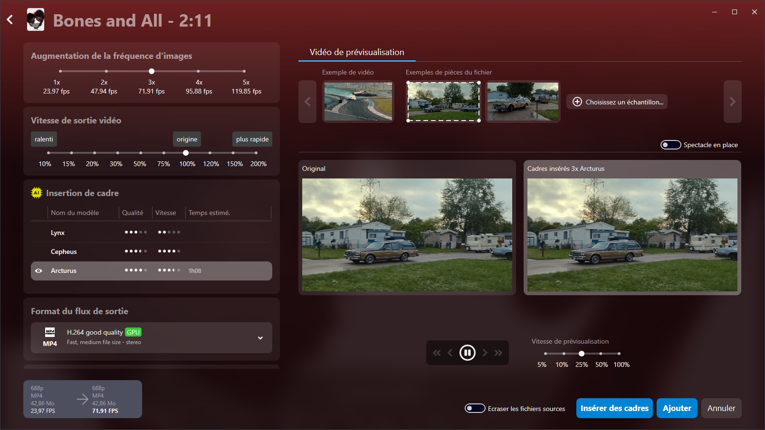Viewport: 765px width, 430px height.
Task: Click the Vitesse column header
Action: click(x=165, y=213)
